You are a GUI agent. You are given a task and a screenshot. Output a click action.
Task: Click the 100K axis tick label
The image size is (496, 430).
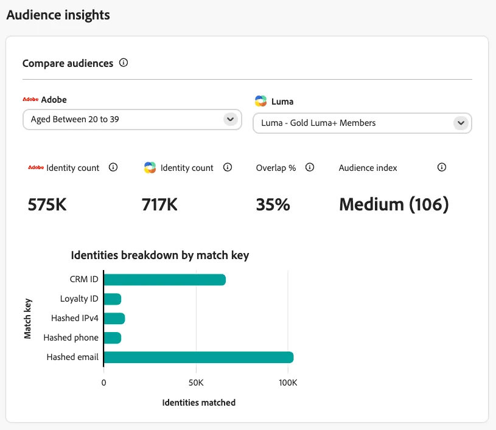(x=288, y=383)
